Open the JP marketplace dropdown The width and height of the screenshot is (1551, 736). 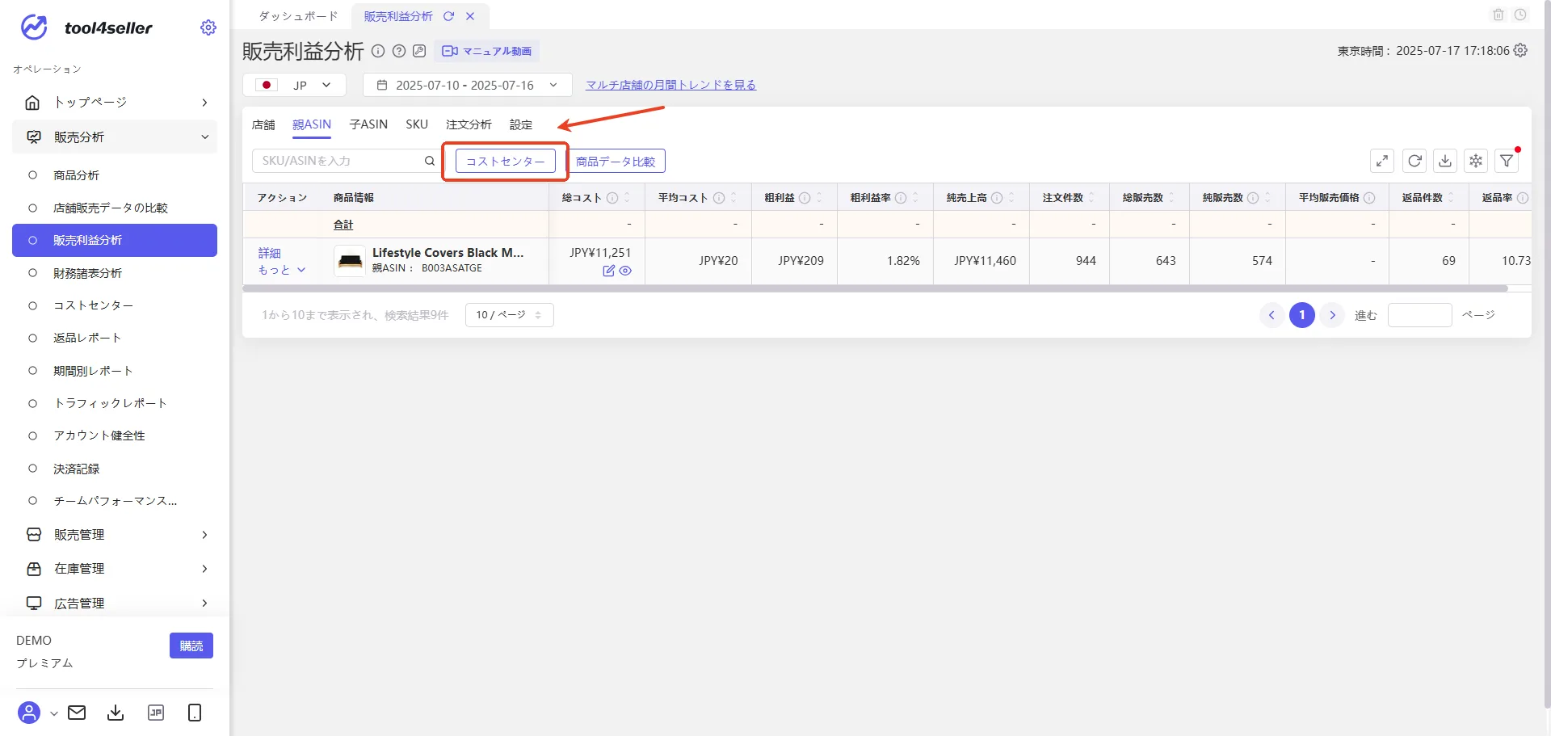(x=295, y=85)
